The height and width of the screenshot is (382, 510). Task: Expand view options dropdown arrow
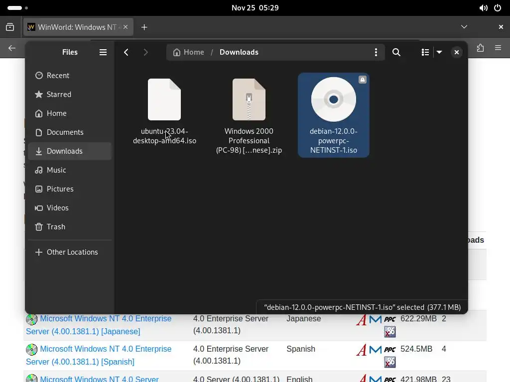coord(439,52)
